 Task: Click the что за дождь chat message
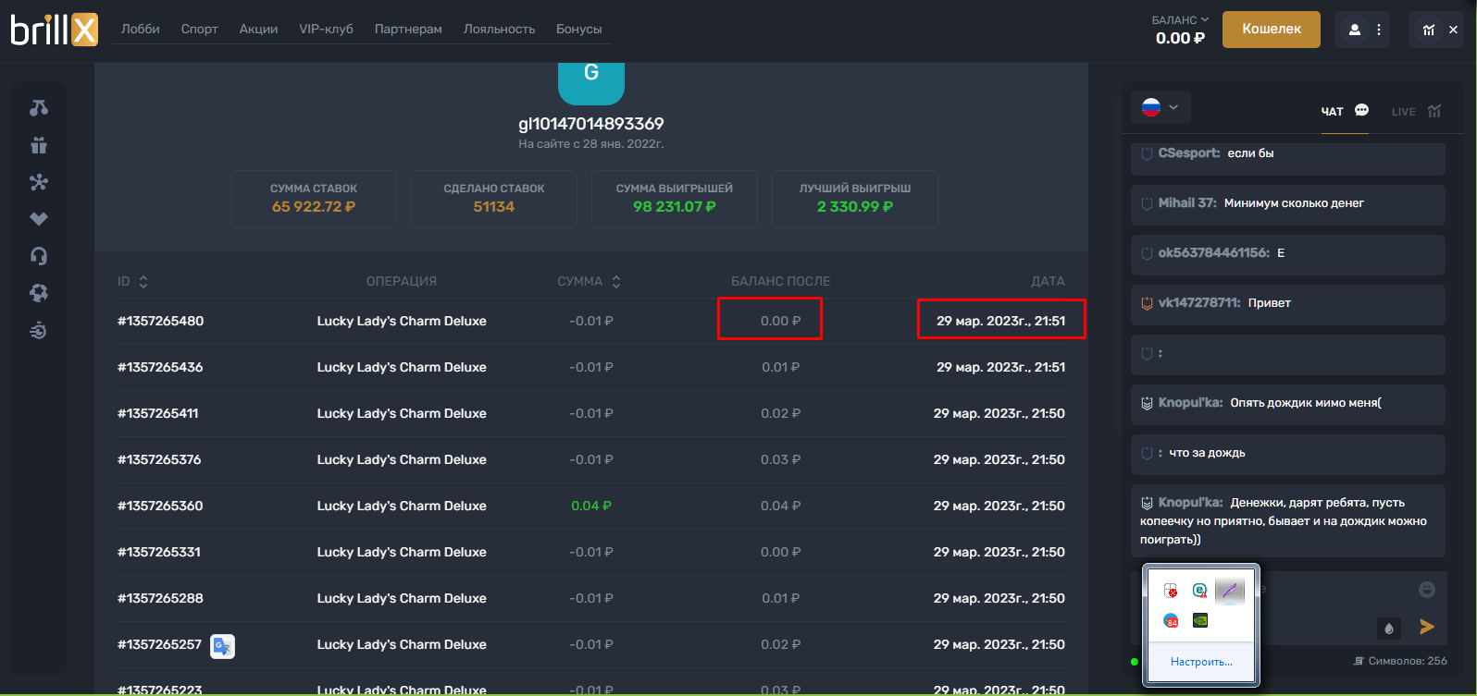coord(1288,454)
